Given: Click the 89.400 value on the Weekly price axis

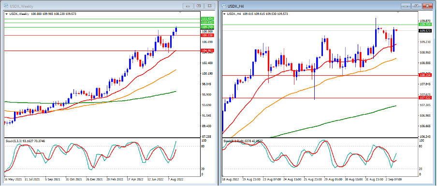Looking at the screenshot, I should click(x=207, y=126).
